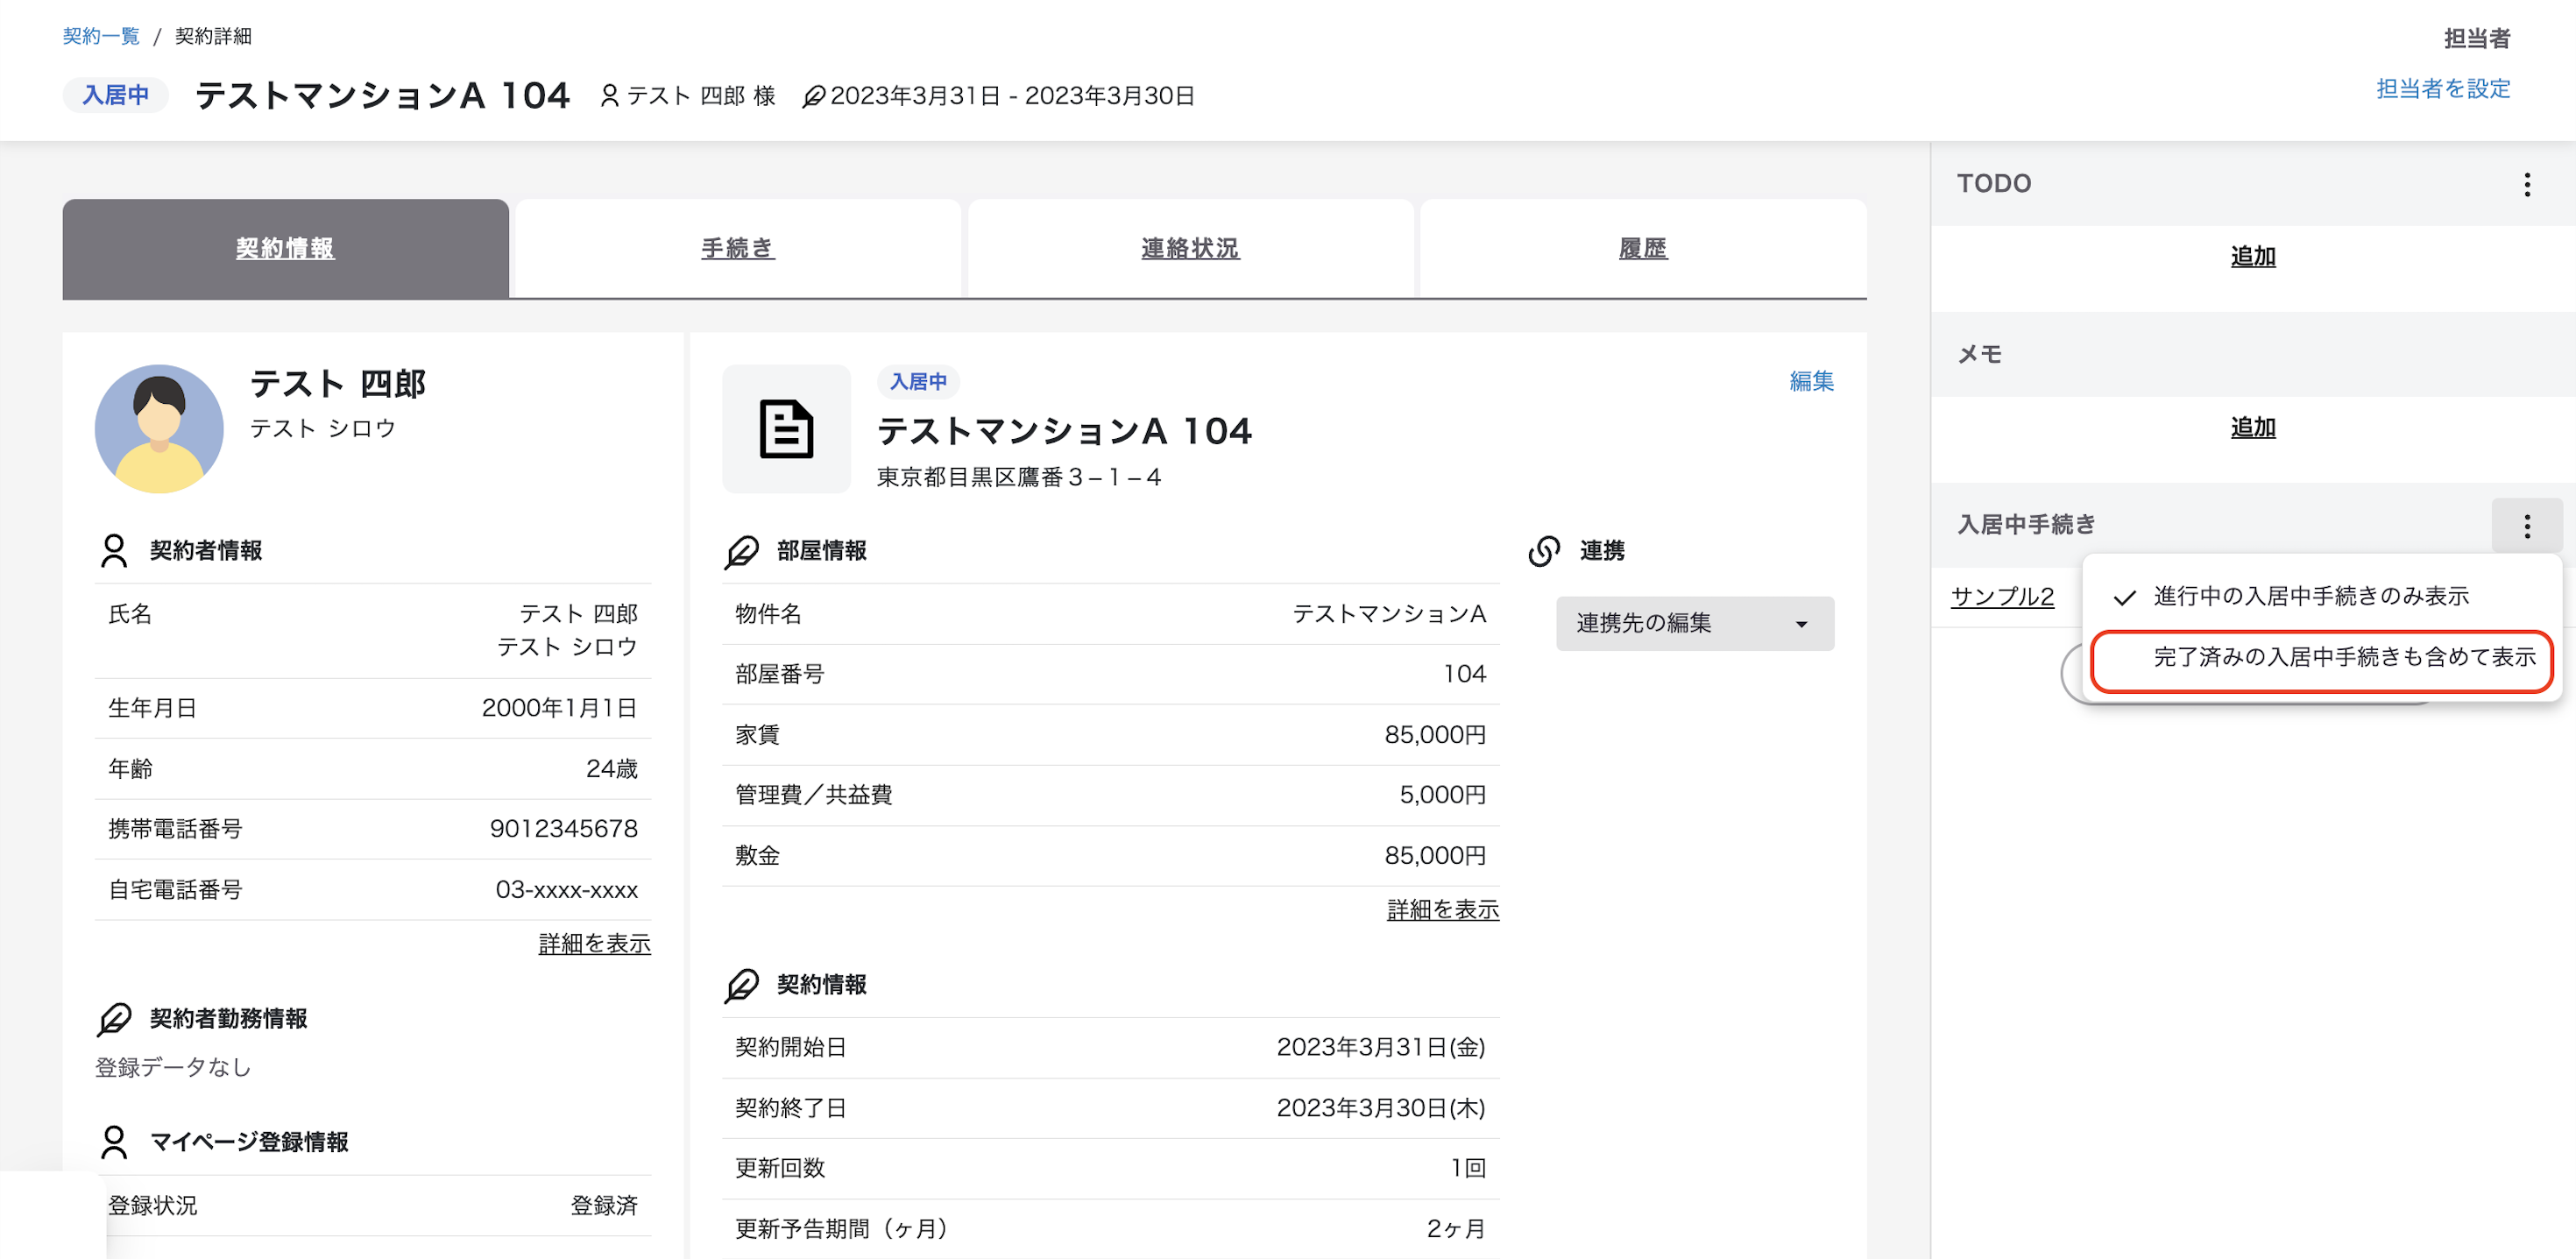Click the feather icon before the contract dates
The height and width of the screenshot is (1259, 2576).
813,96
